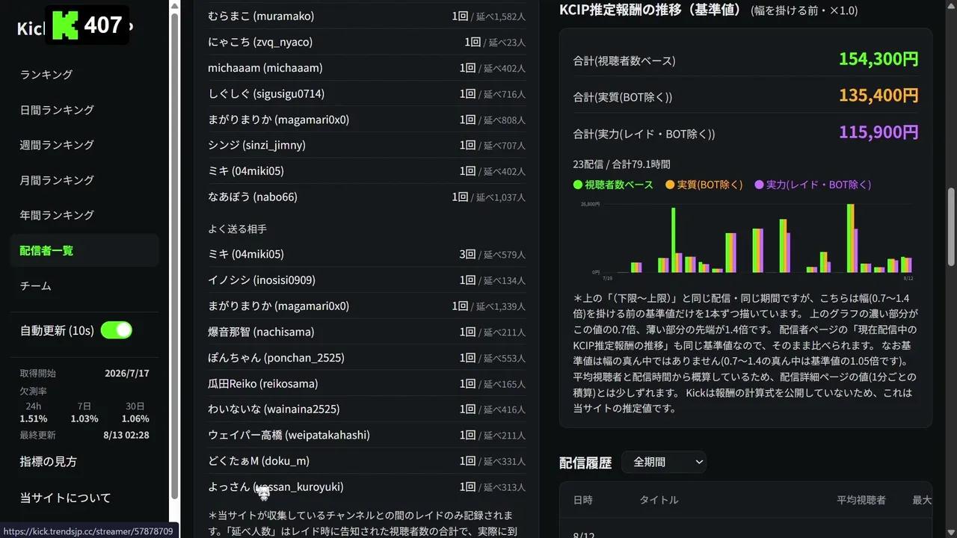Screen dimensions: 957x538
Task: Open どくたぁM (doku_m) streamer page
Action: 259,461
